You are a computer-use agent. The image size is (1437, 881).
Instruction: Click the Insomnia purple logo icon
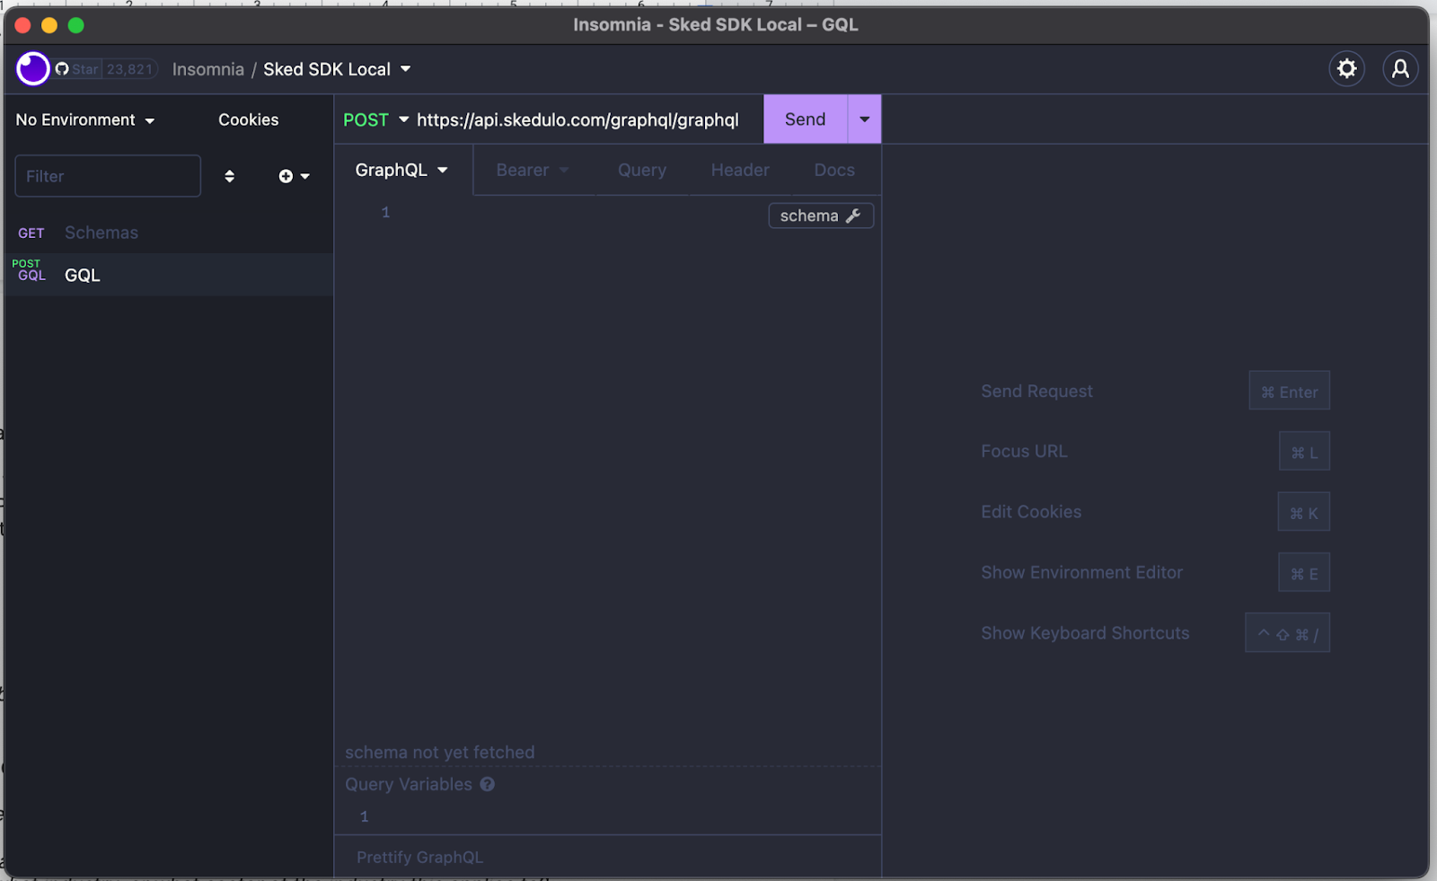[33, 68]
